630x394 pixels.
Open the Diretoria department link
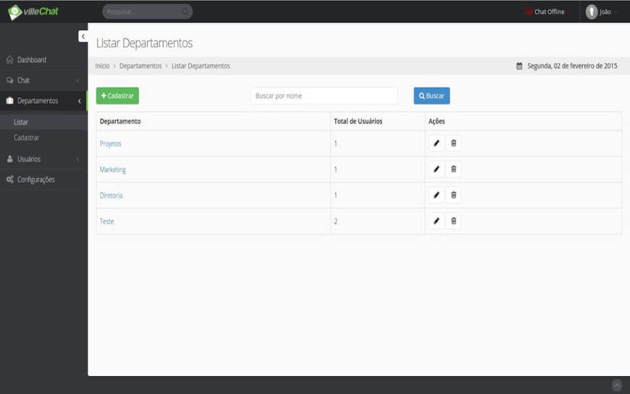tap(111, 196)
